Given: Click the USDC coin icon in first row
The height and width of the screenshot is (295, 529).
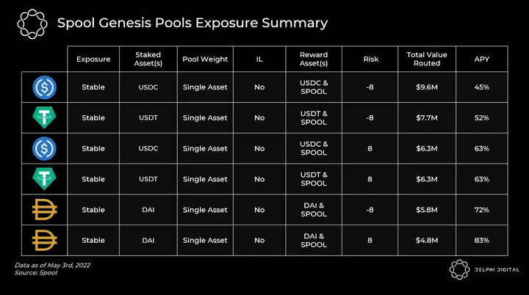Looking at the screenshot, I should coord(45,87).
